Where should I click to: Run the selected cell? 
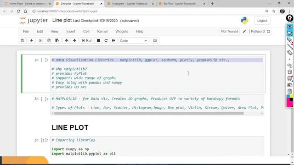[x=87, y=41]
